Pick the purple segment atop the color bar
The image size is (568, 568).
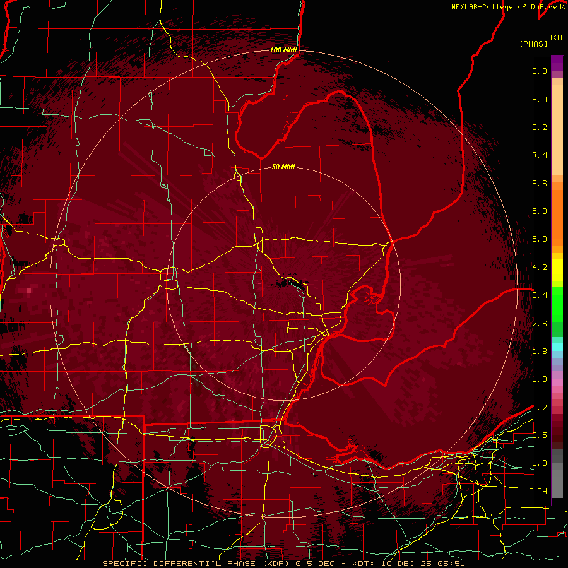557,63
